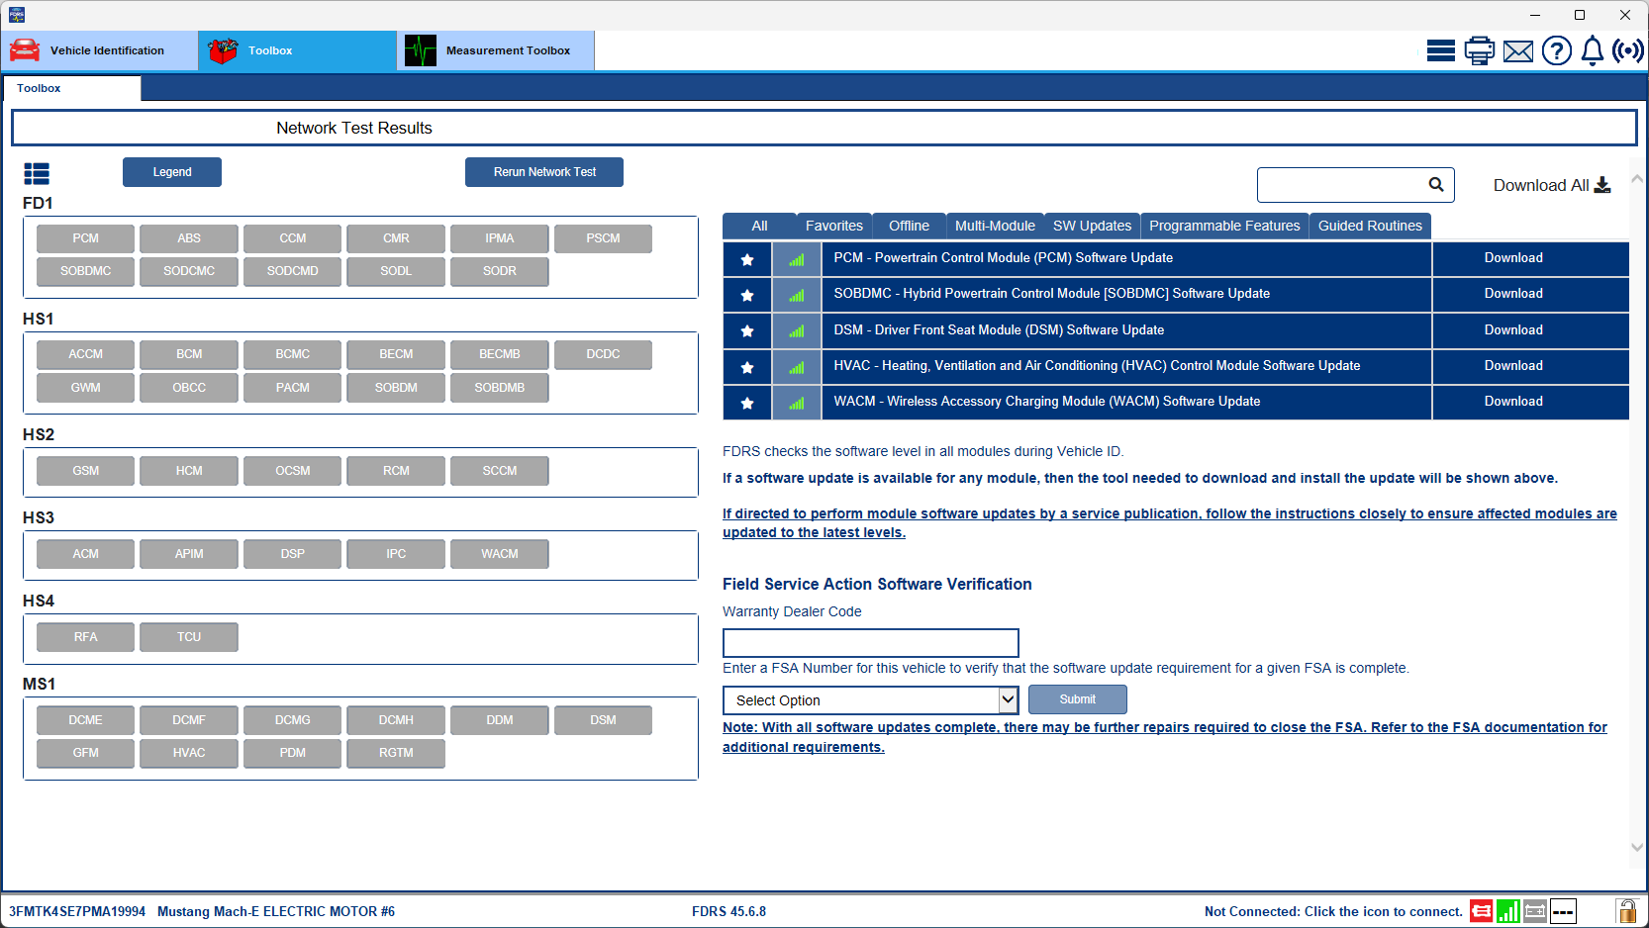Click the dashed-line status bar icon
The height and width of the screenshot is (928, 1649).
(1563, 911)
